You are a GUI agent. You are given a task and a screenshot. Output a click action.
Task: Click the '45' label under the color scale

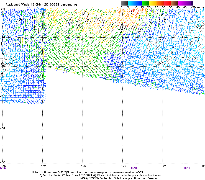click(185, 7)
